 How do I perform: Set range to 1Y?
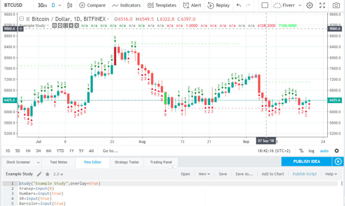coord(72,151)
